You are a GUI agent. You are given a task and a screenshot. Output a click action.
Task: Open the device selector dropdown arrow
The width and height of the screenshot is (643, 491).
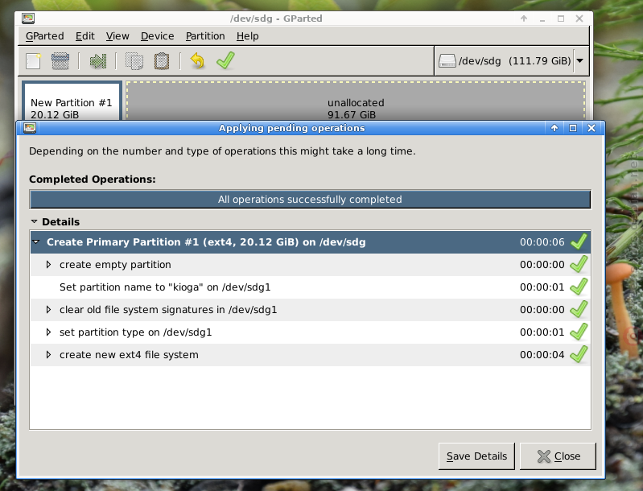pyautogui.click(x=580, y=60)
